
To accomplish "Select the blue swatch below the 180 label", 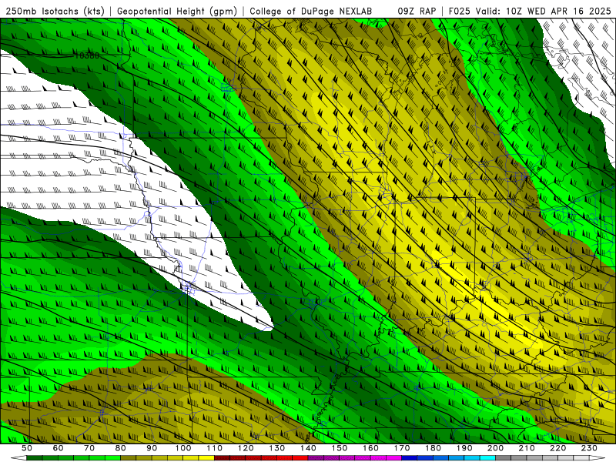I will [440, 458].
